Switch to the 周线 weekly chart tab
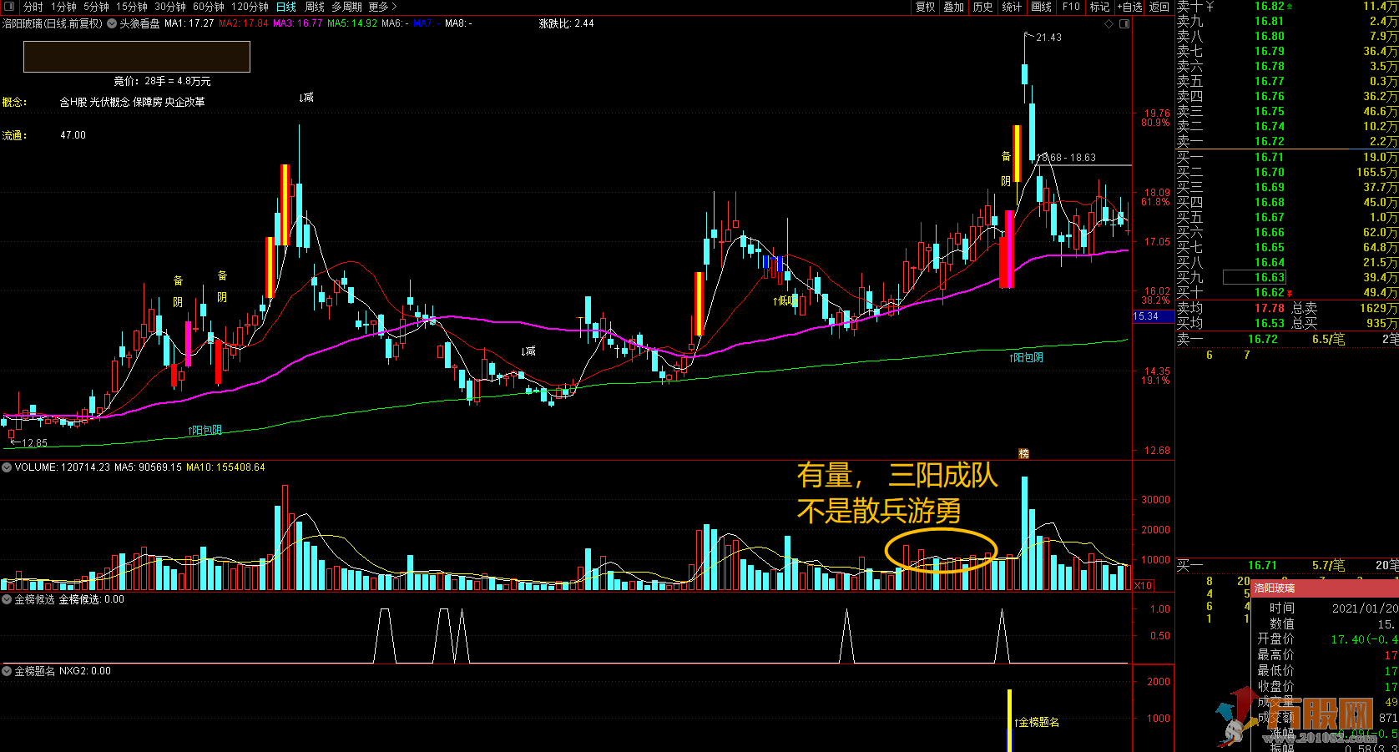Image resolution: width=1399 pixels, height=752 pixels. point(315,7)
